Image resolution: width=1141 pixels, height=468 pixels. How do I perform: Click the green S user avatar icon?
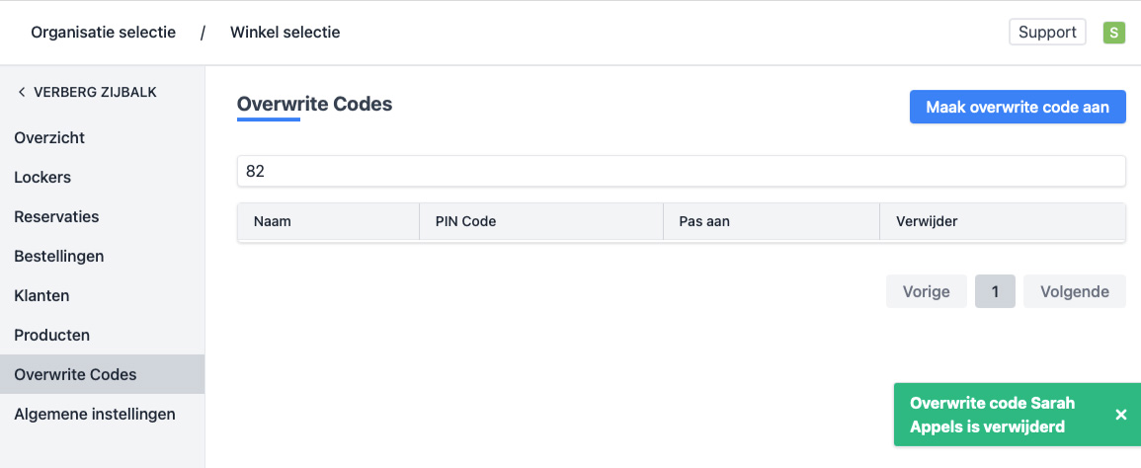pyautogui.click(x=1114, y=33)
